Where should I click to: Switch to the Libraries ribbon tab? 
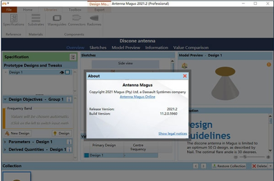(51, 10)
